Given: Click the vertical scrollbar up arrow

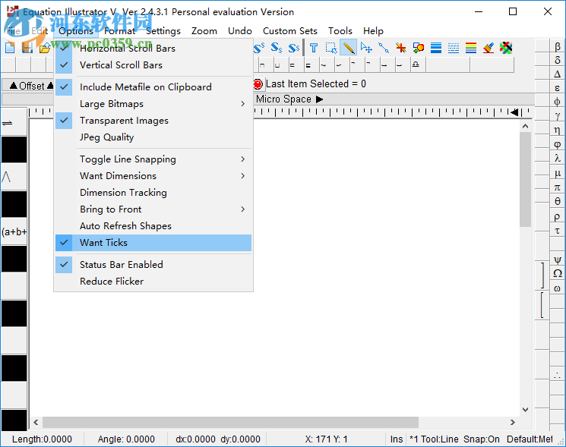Looking at the screenshot, I should click(525, 126).
